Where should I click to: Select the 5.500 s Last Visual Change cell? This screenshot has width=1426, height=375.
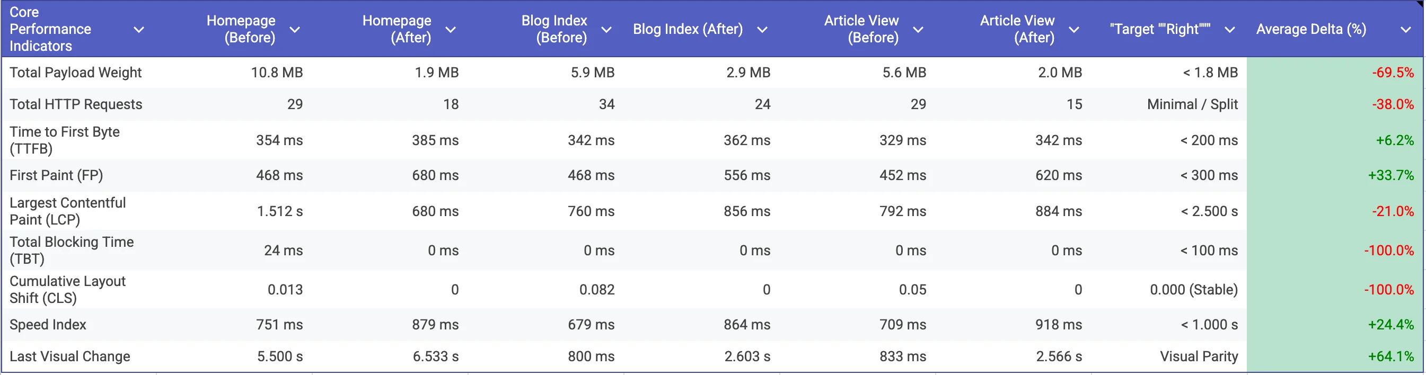pos(280,356)
